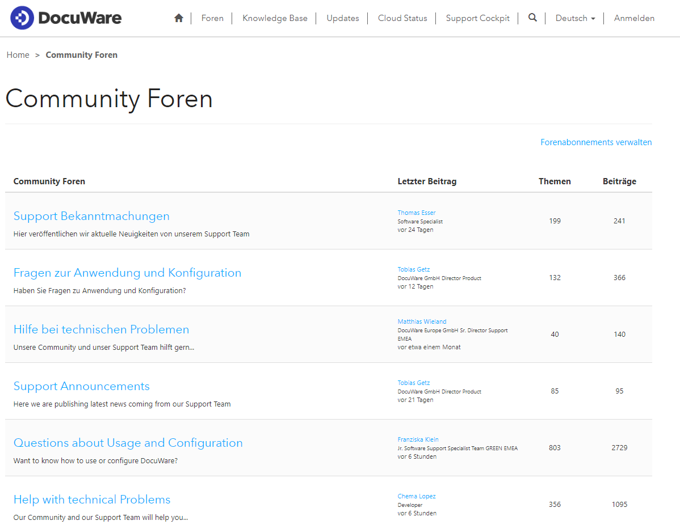Image resolution: width=680 pixels, height=529 pixels.
Task: Open the Support Cockpit link
Action: coord(478,18)
